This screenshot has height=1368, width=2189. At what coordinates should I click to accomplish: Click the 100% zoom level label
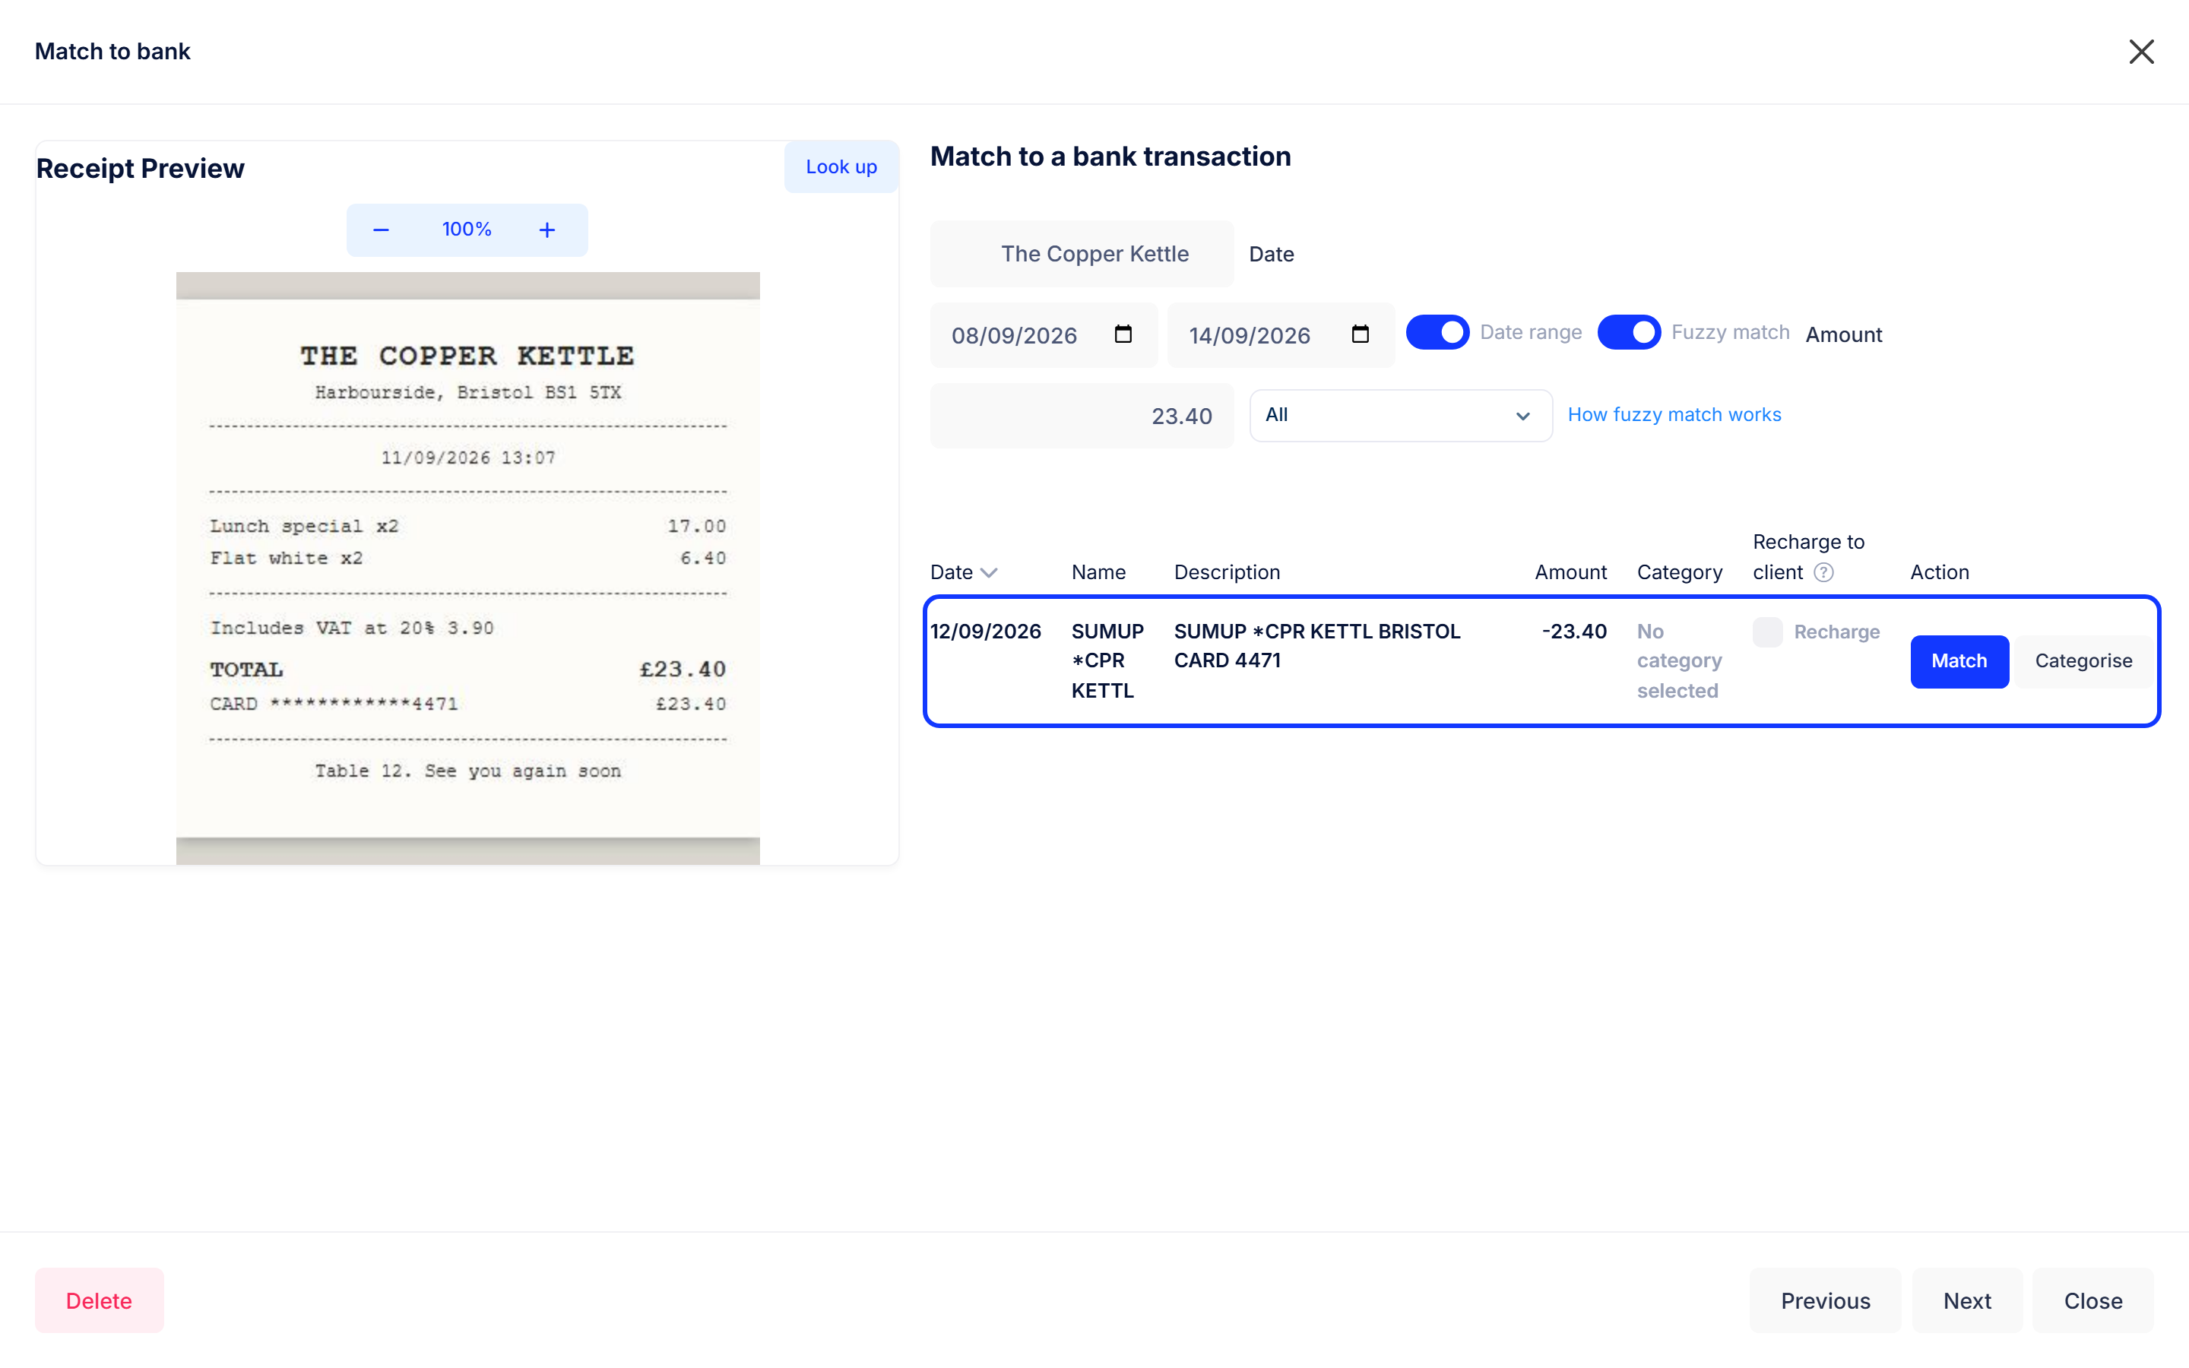click(467, 230)
